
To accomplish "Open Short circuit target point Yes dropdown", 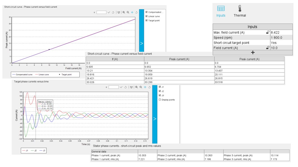I will pos(281,43).
